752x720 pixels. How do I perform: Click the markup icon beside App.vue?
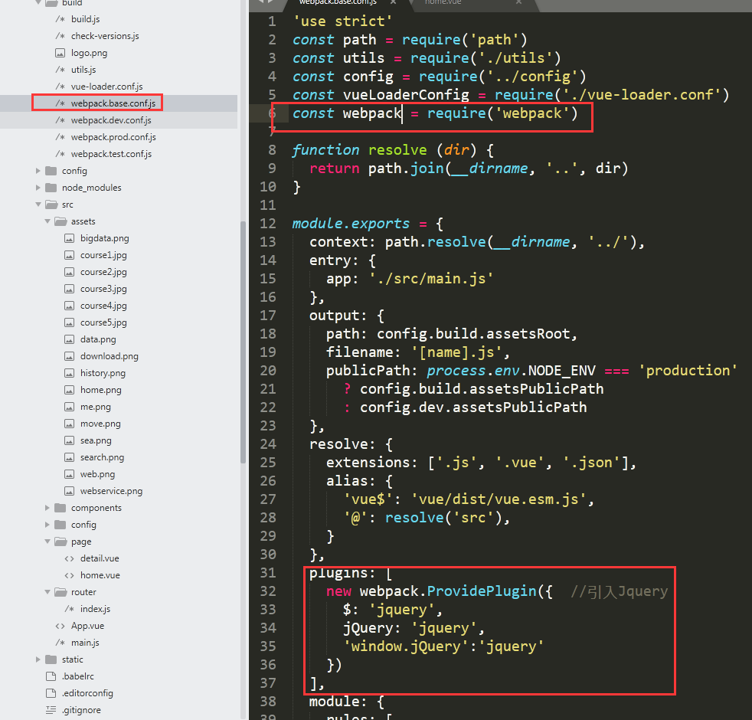[x=60, y=626]
